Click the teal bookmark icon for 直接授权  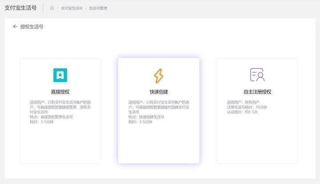[x=60, y=75]
